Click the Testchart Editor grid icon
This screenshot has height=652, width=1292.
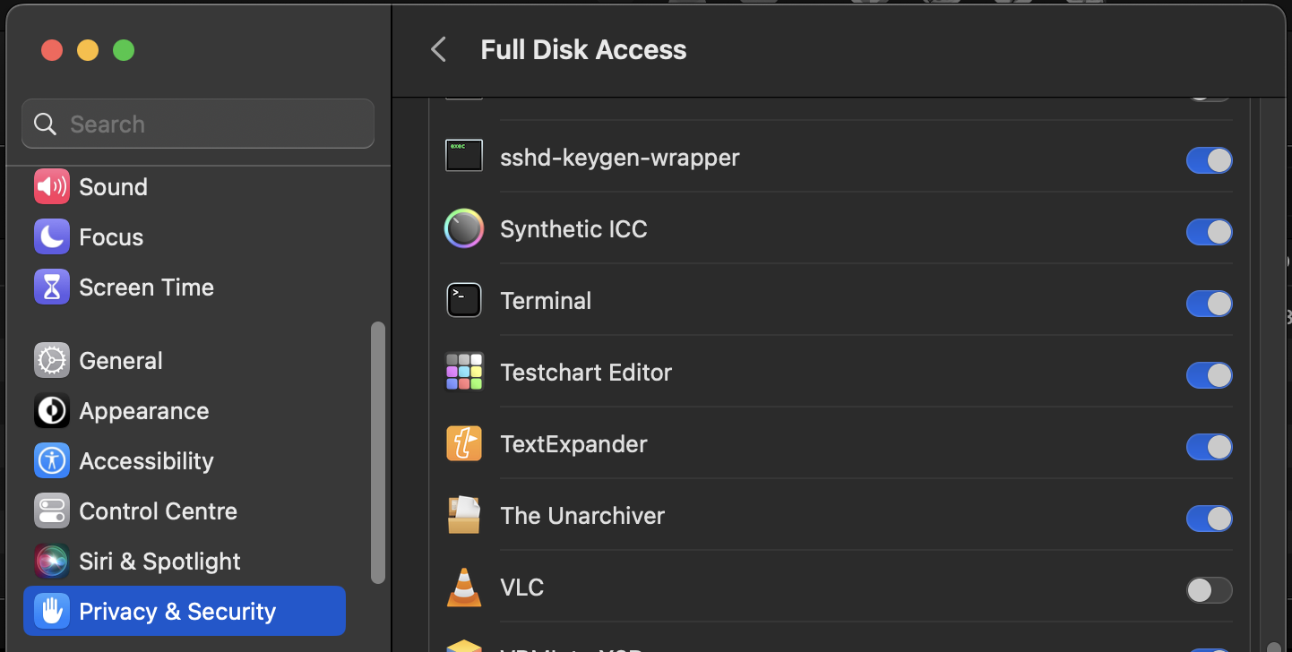(x=464, y=372)
